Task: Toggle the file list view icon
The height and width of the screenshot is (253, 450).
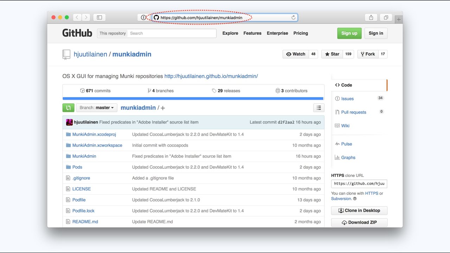Action: pos(319,108)
